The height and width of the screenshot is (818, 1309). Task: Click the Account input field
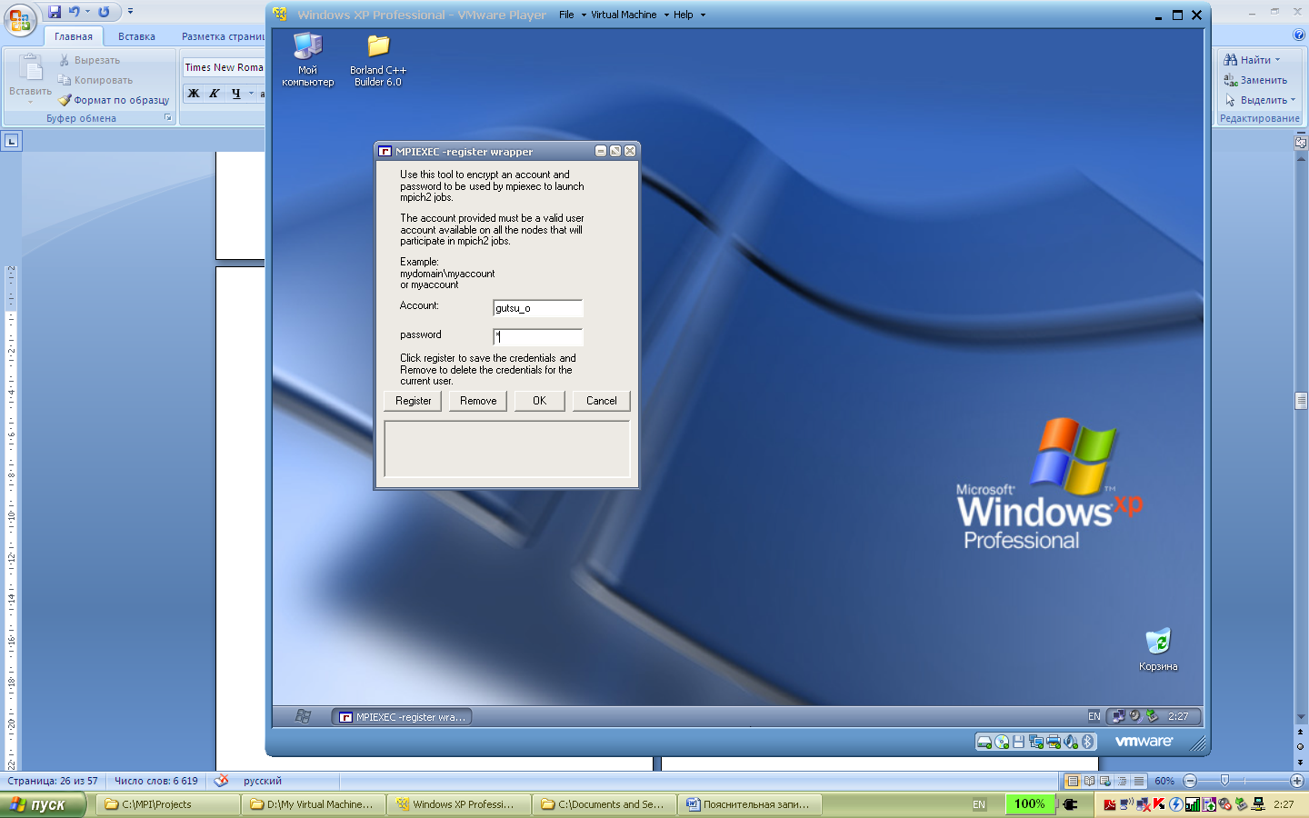537,308
